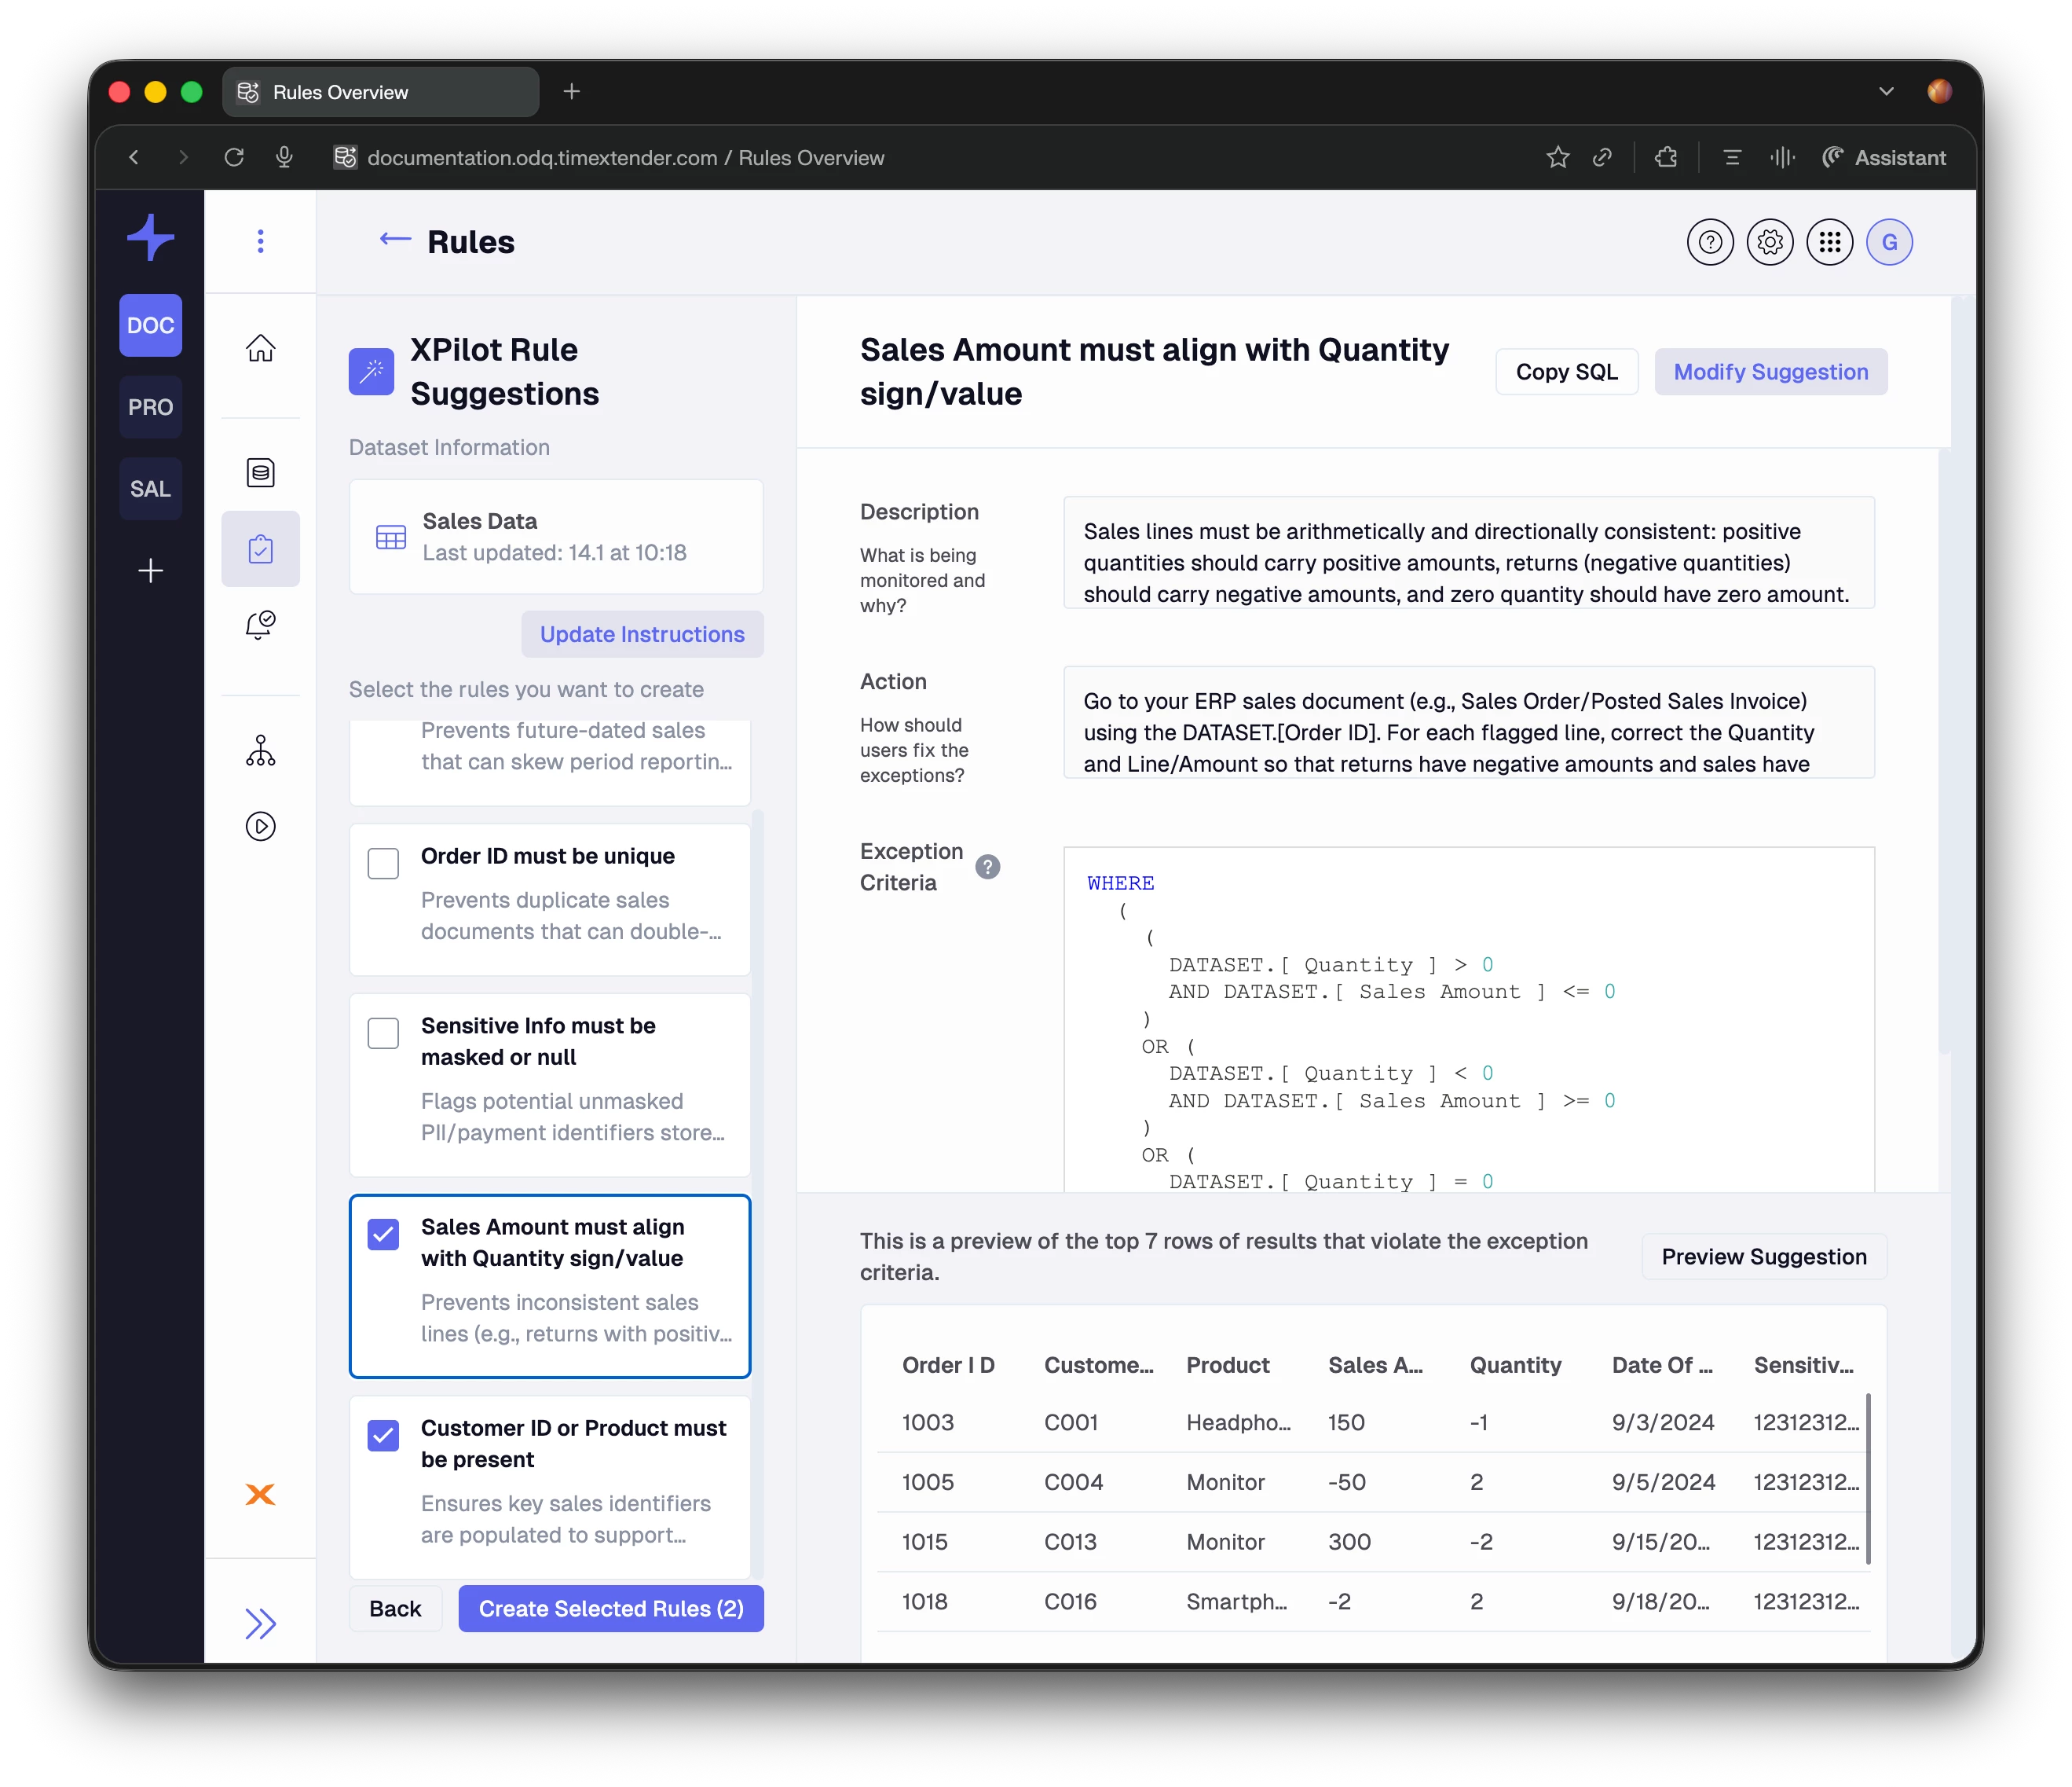2072x1787 pixels.
Task: Switch to the SAL workspace
Action: pyautogui.click(x=150, y=490)
